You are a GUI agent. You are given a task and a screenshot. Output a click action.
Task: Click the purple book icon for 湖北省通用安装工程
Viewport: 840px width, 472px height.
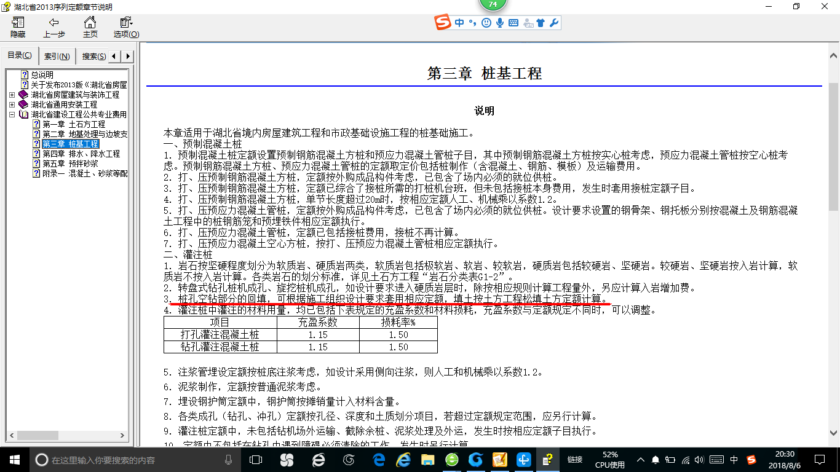pos(23,104)
